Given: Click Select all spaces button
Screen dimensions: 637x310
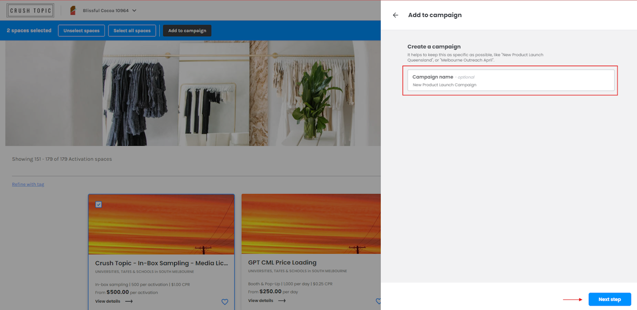Looking at the screenshot, I should 132,30.
